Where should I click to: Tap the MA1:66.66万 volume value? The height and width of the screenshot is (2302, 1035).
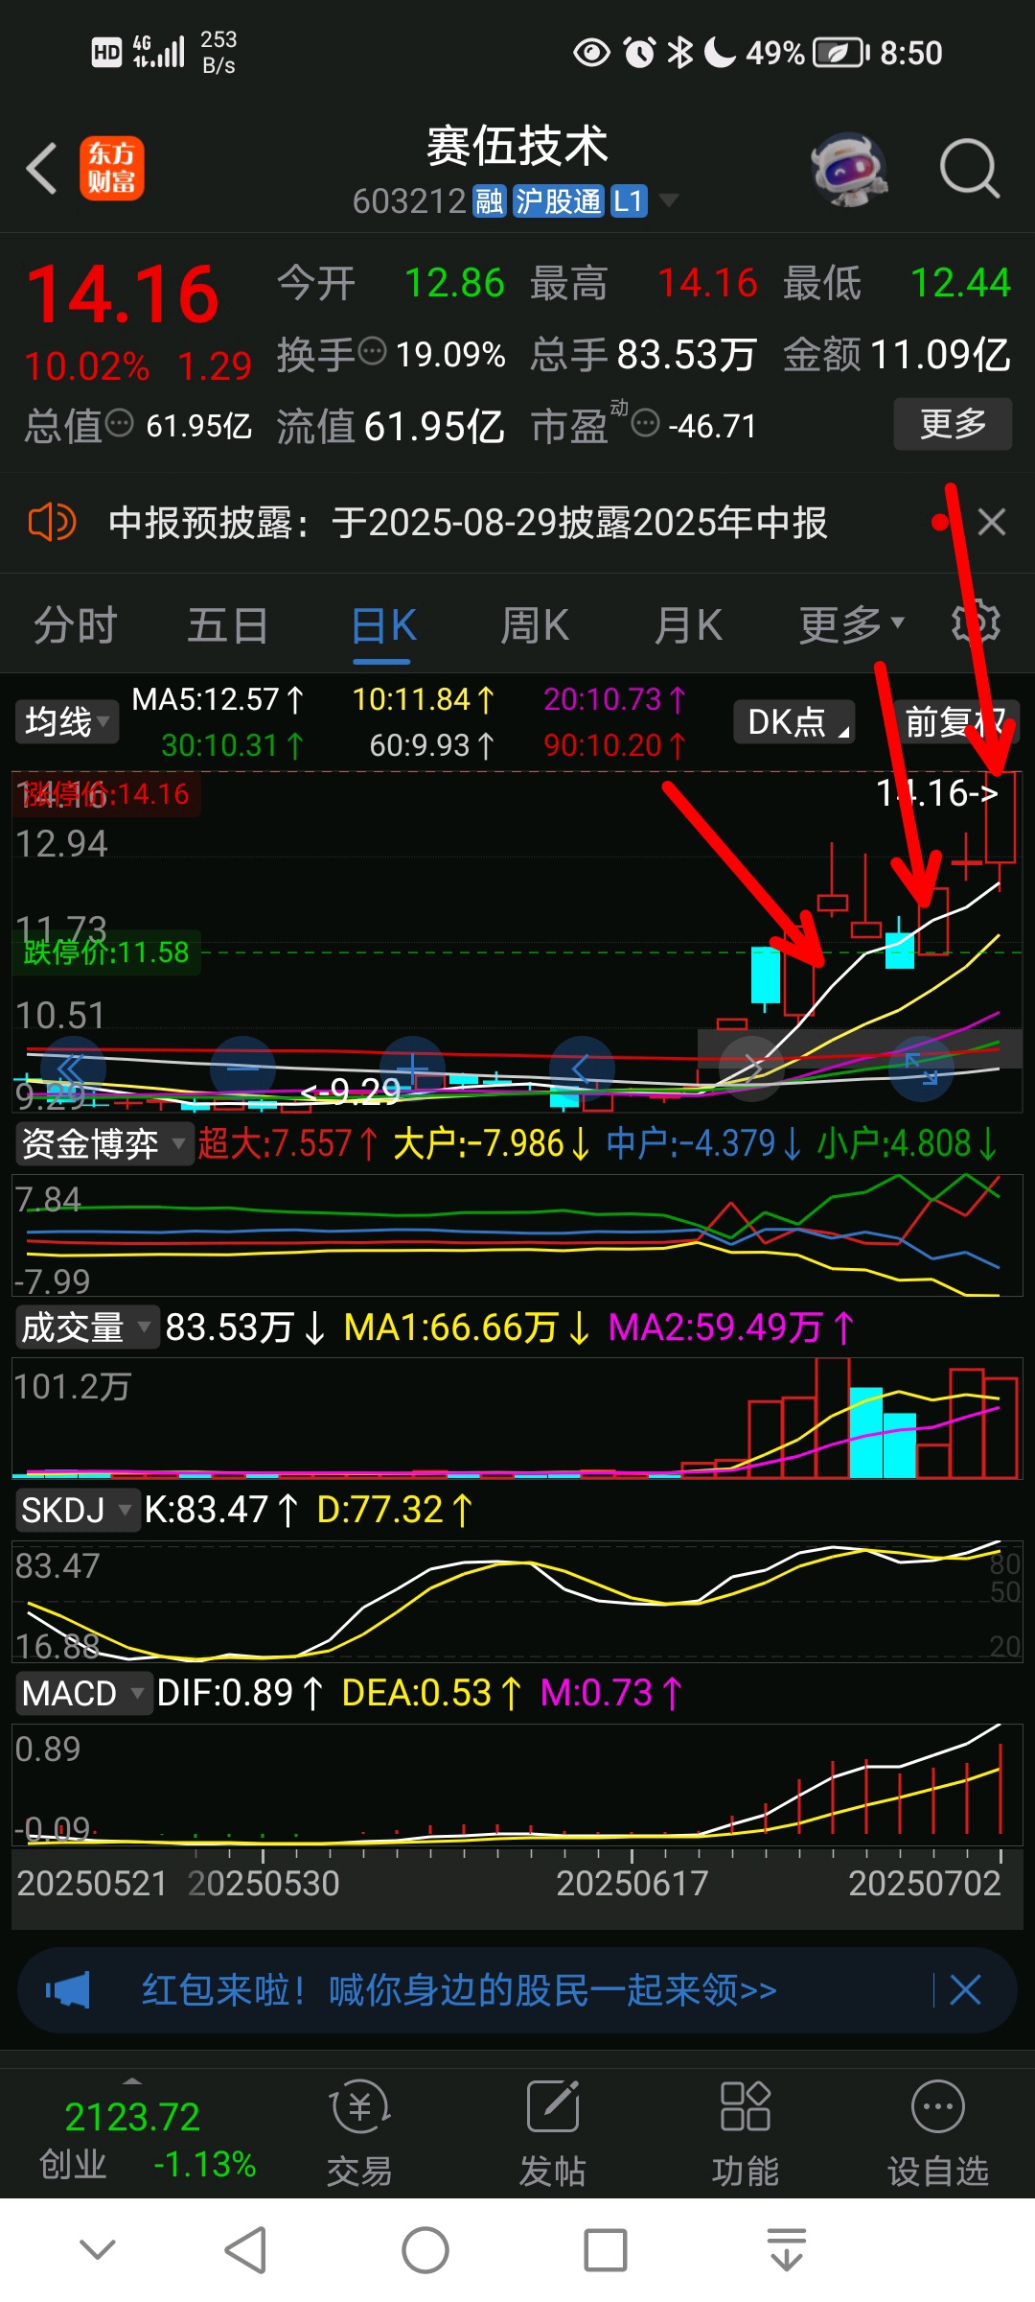467,1327
